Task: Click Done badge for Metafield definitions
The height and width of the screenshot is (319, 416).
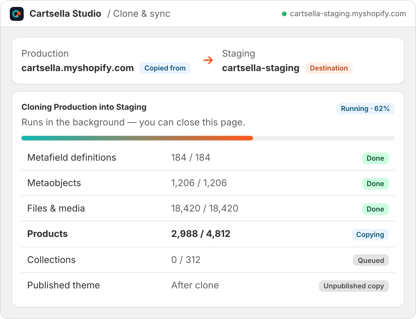Action: (375, 158)
